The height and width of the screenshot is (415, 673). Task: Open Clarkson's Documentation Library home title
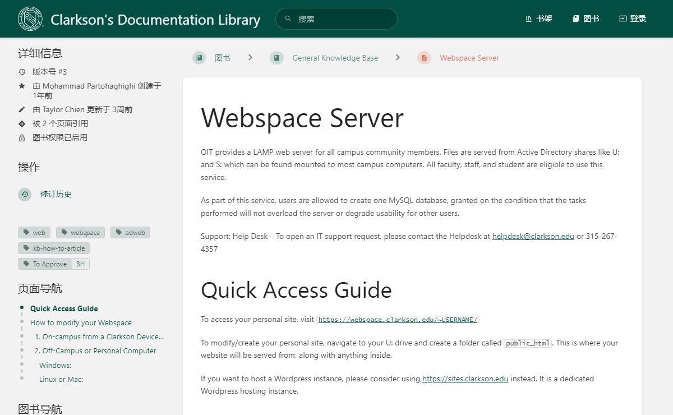coord(155,20)
